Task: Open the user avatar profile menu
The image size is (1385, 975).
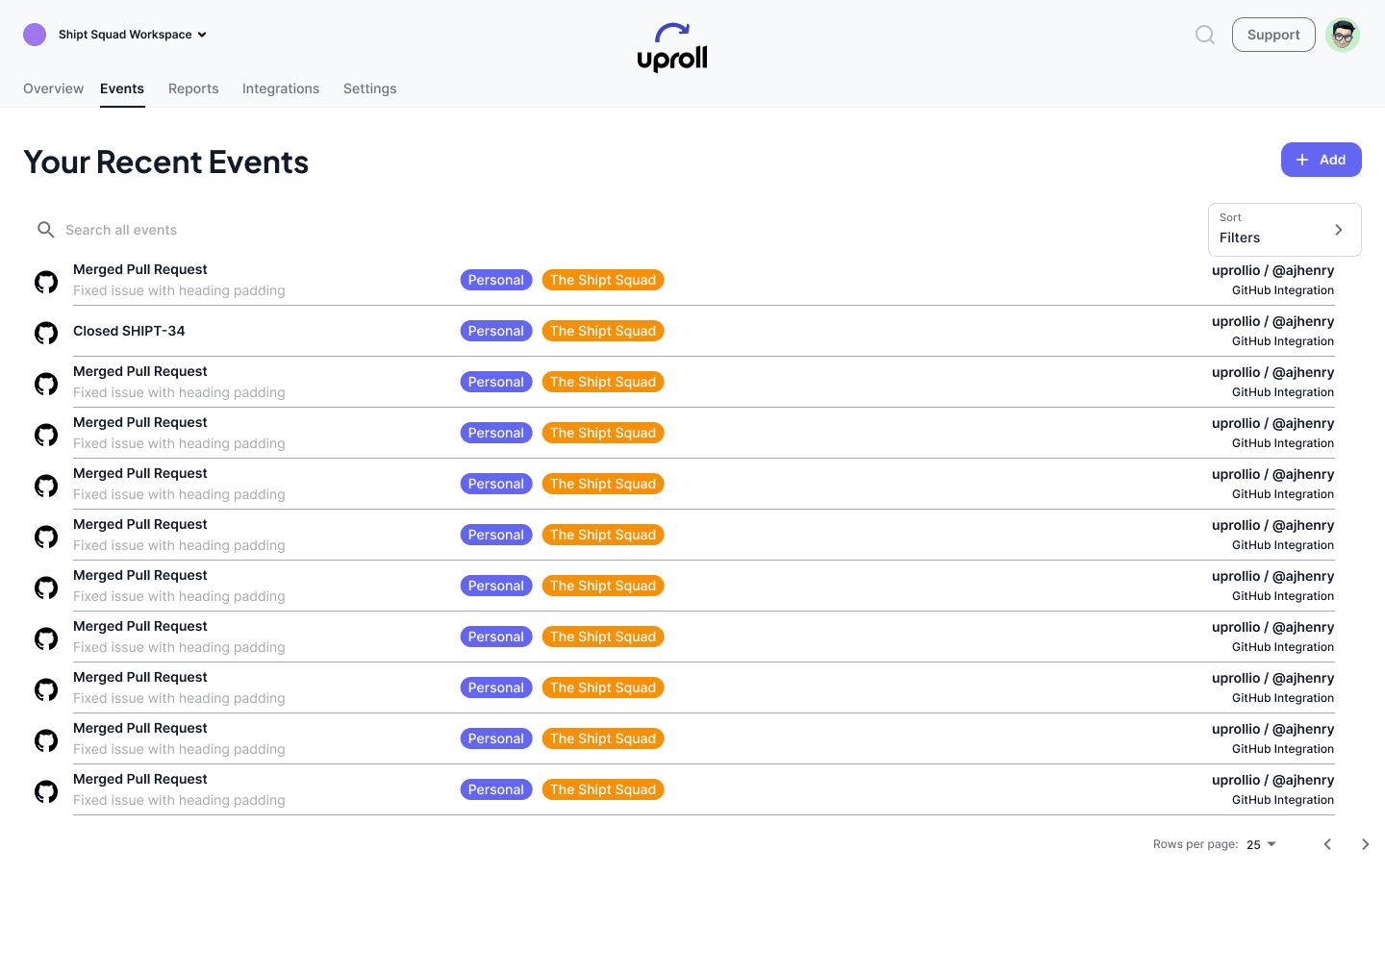Action: (1342, 35)
